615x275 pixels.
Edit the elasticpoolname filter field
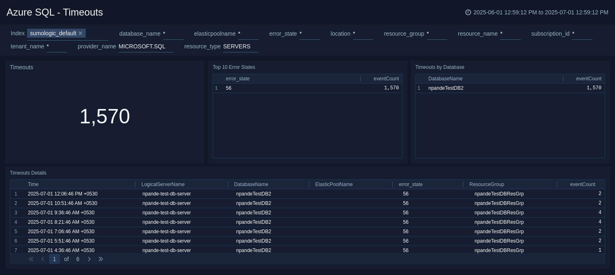click(x=248, y=34)
